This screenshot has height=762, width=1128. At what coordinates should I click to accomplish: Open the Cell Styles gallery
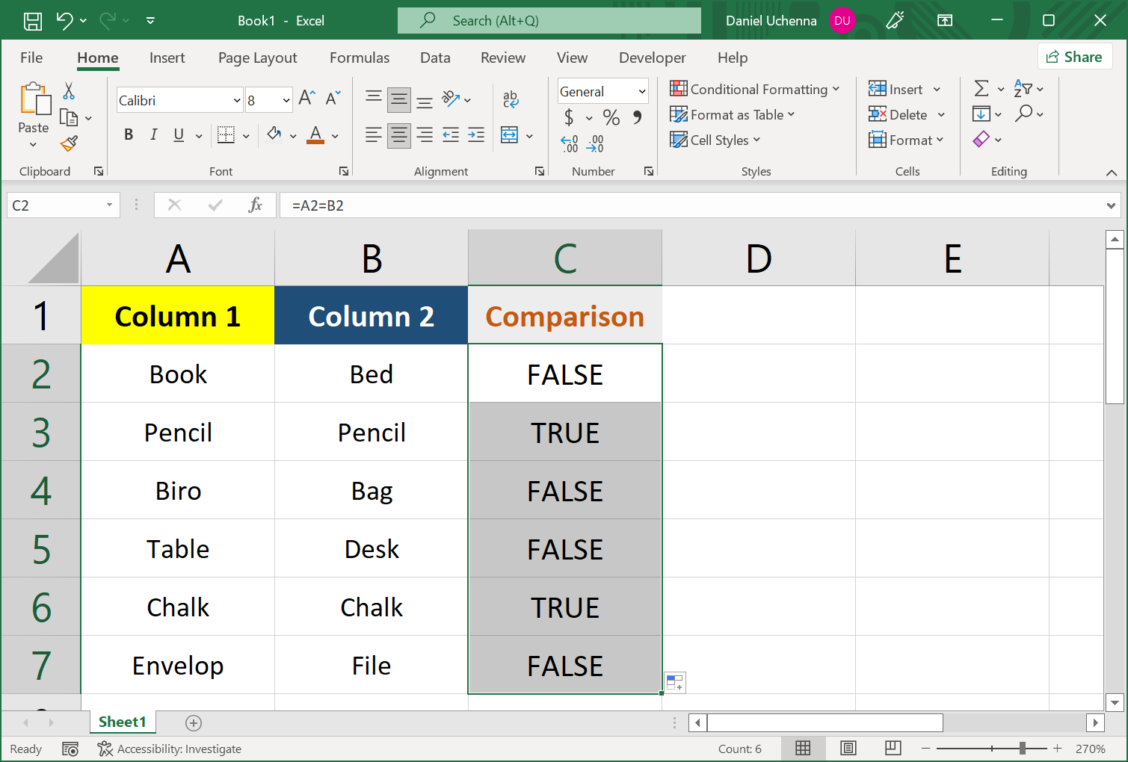(x=715, y=140)
